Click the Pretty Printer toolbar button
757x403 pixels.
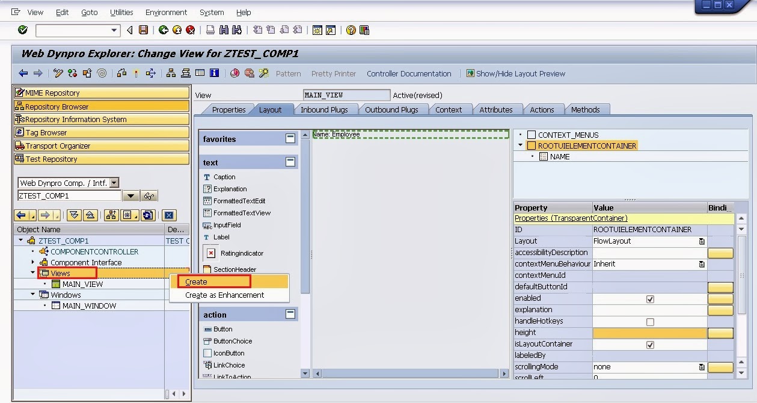334,73
